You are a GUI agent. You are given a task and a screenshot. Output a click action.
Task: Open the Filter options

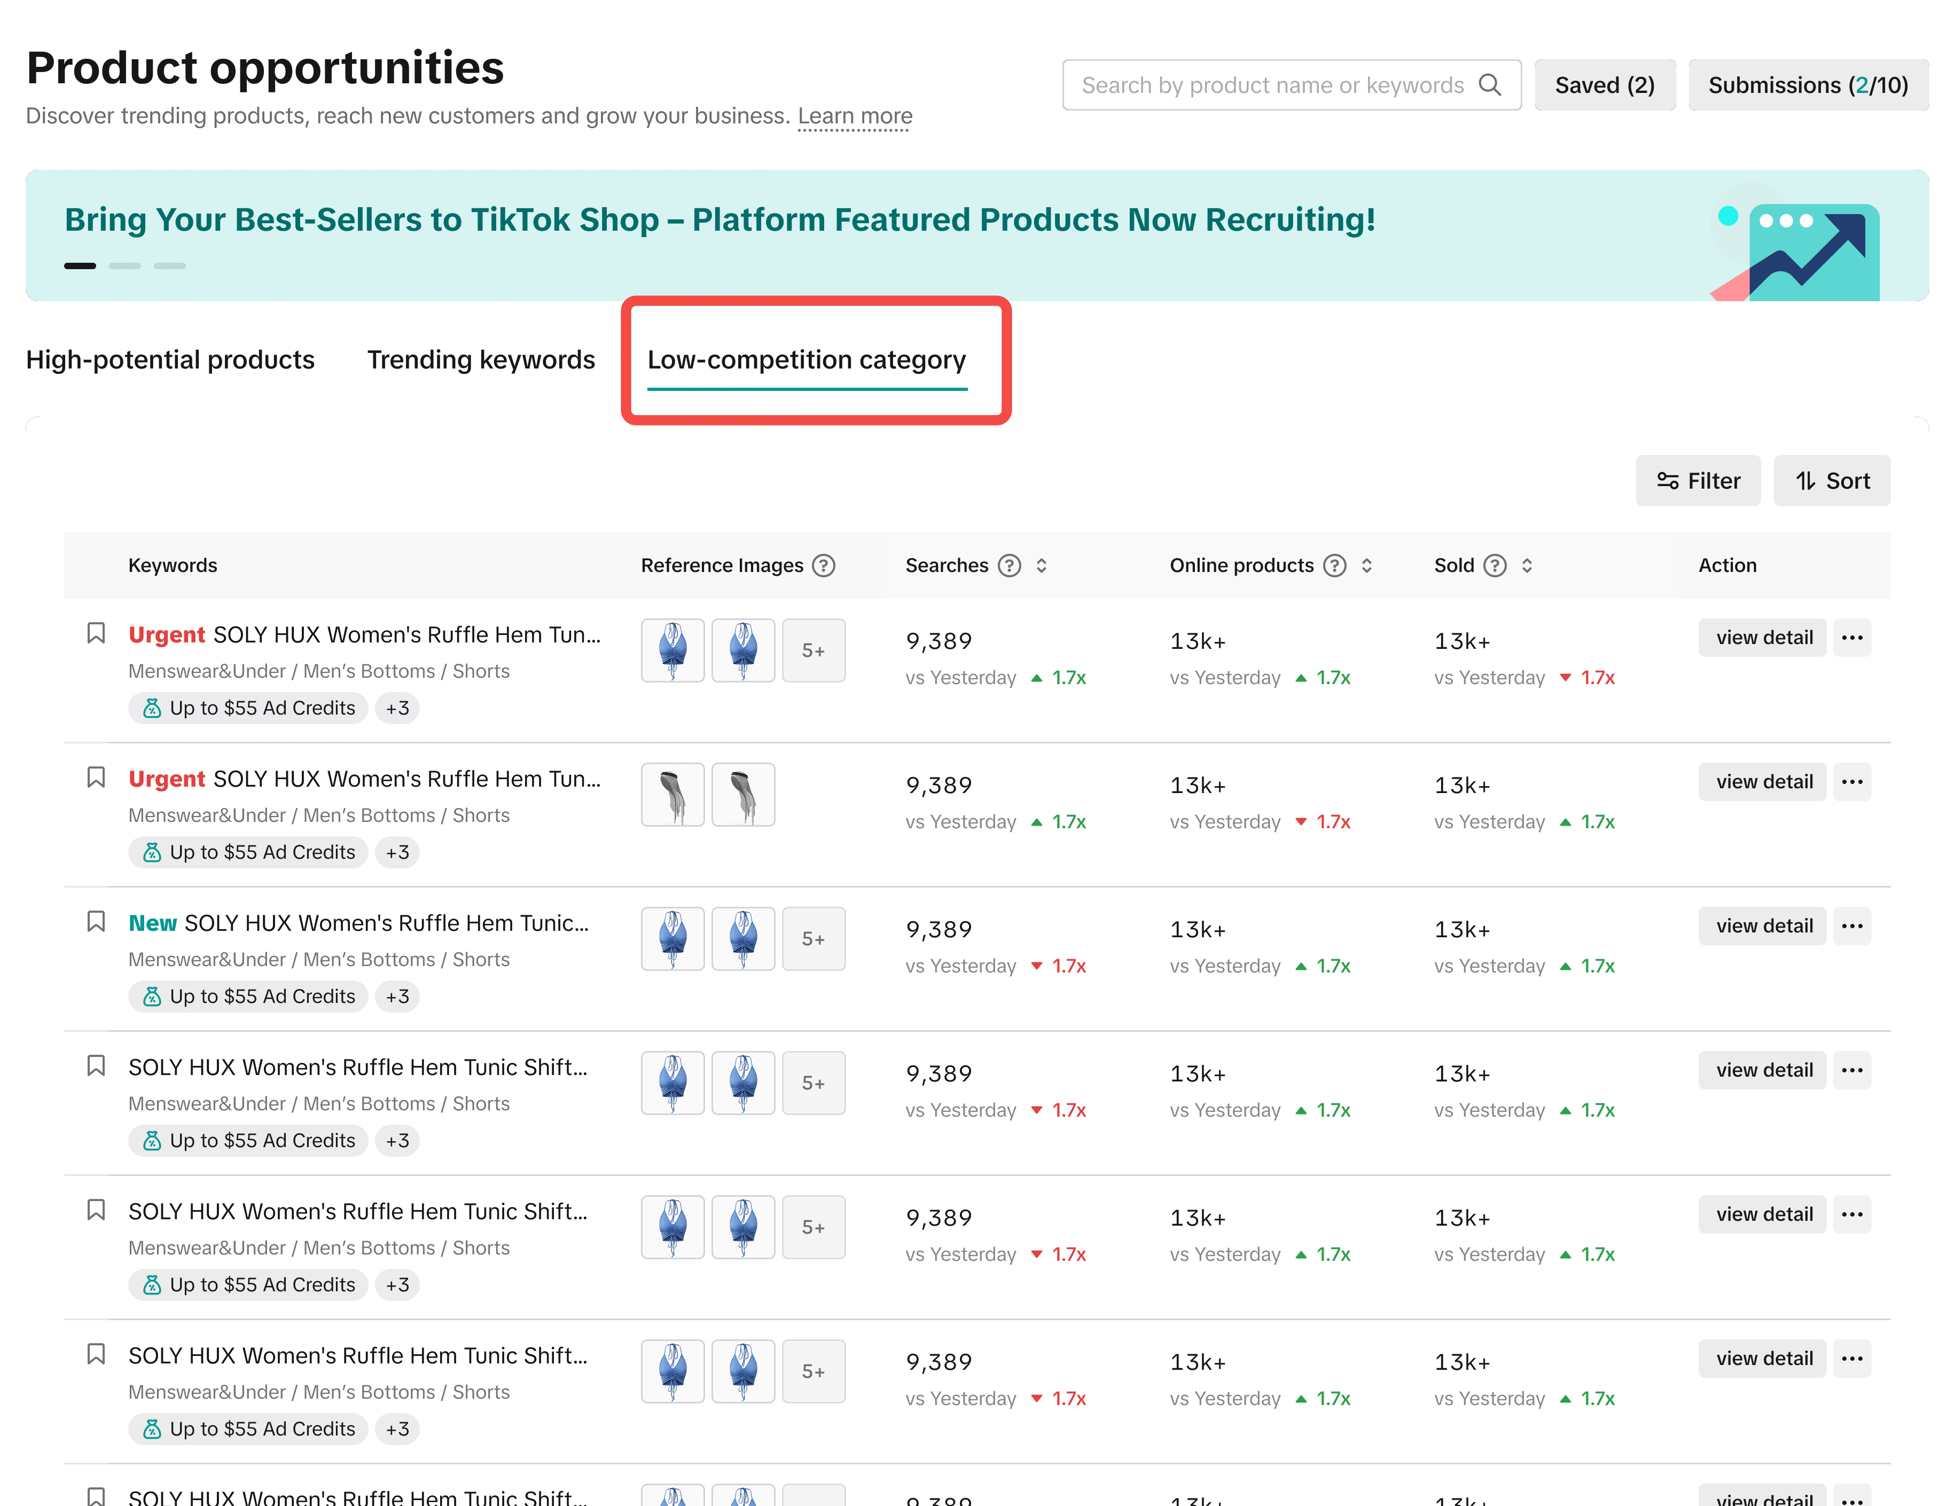click(1698, 481)
